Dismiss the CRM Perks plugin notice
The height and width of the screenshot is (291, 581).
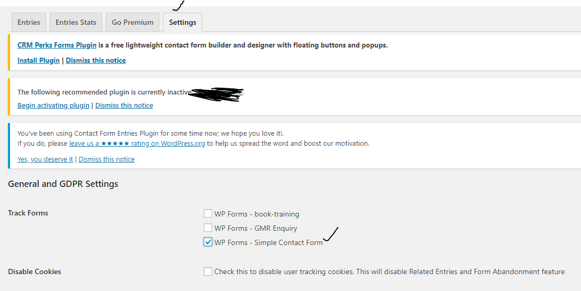[x=96, y=60]
